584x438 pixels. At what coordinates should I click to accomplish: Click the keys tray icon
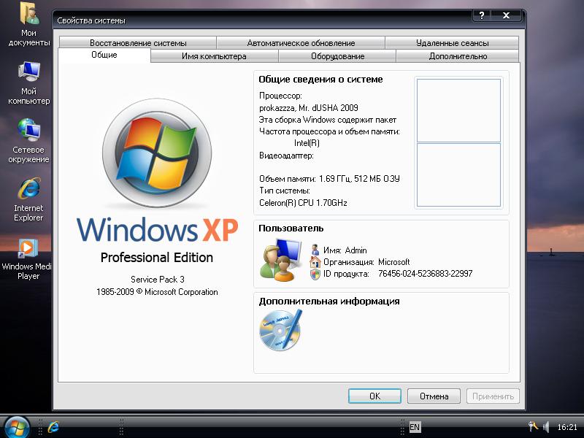(533, 426)
